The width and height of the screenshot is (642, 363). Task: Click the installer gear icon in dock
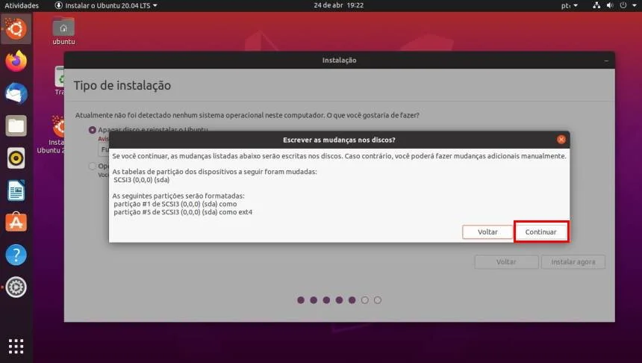[x=16, y=288]
